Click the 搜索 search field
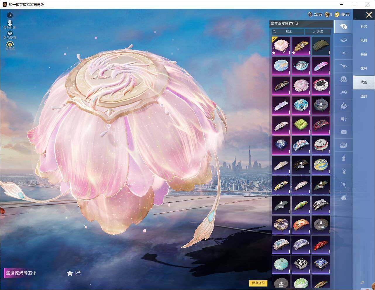Screen dimensions: 375x290 click(288, 32)
